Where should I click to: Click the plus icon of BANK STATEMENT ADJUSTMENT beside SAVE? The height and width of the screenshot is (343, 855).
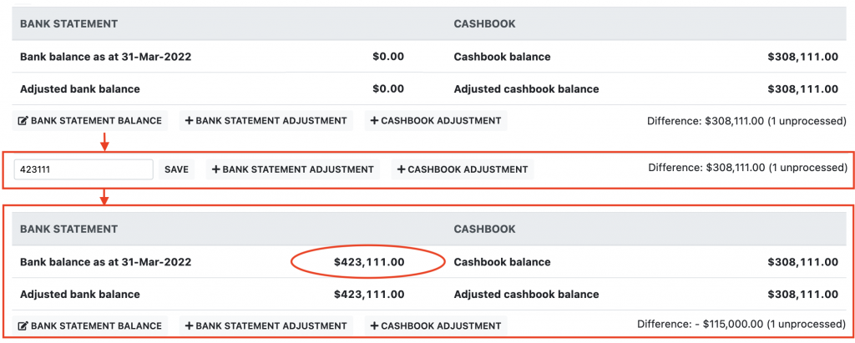click(216, 169)
